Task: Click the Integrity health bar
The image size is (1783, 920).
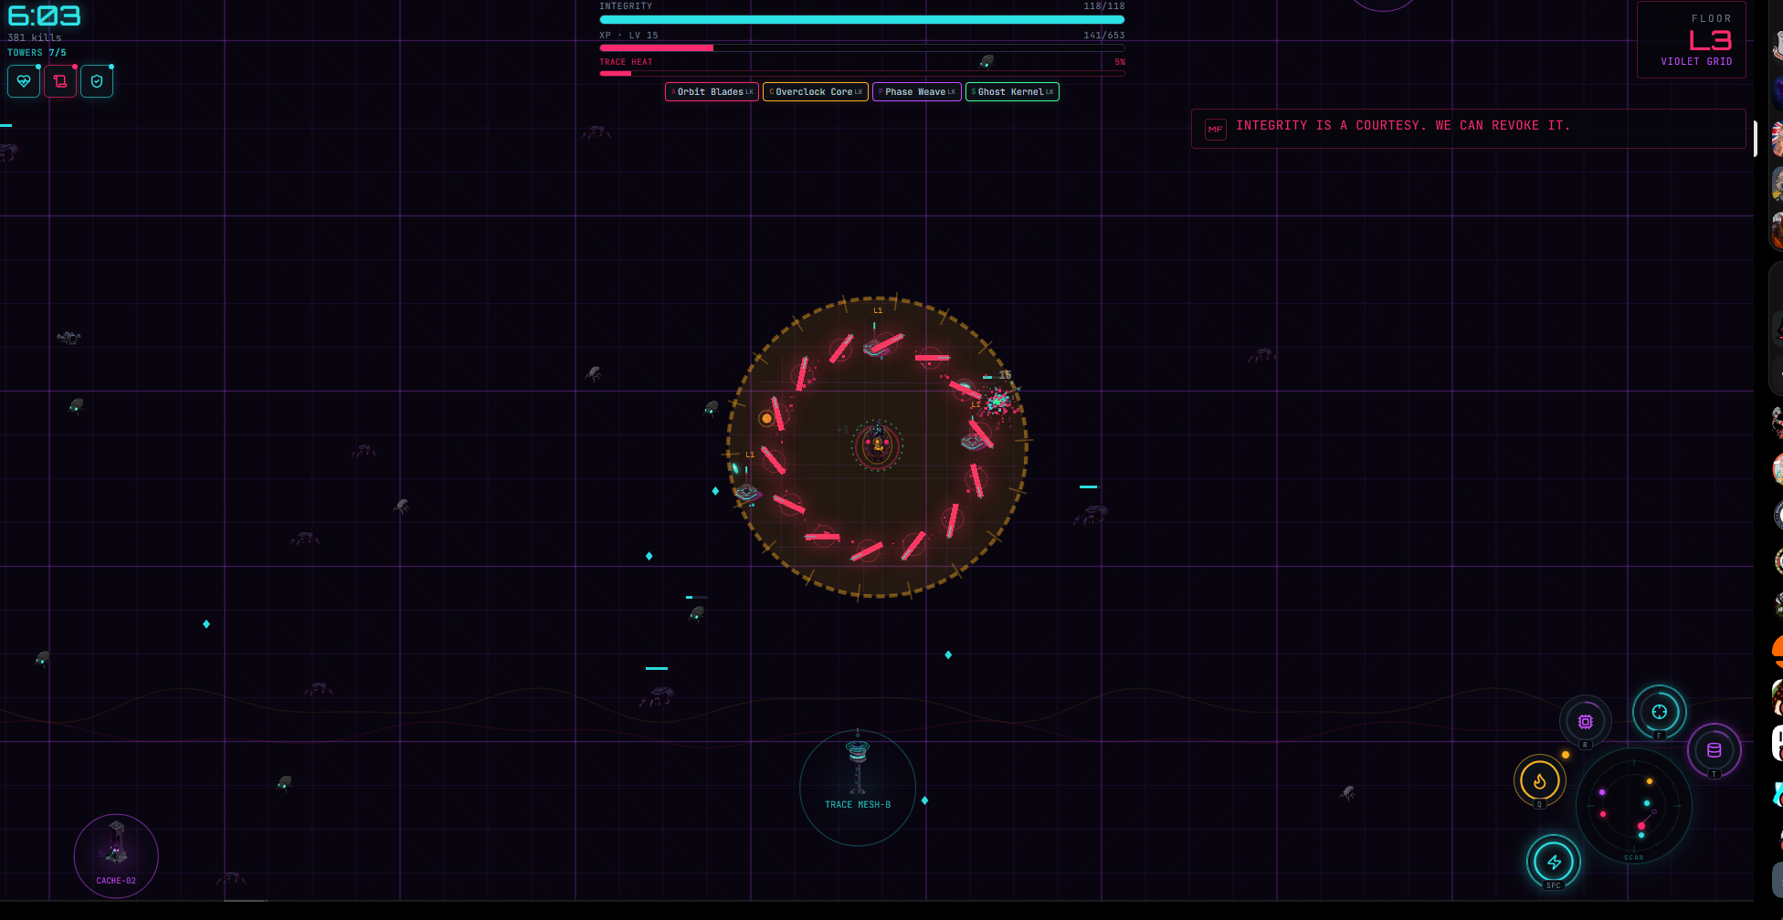Action: coord(862,19)
